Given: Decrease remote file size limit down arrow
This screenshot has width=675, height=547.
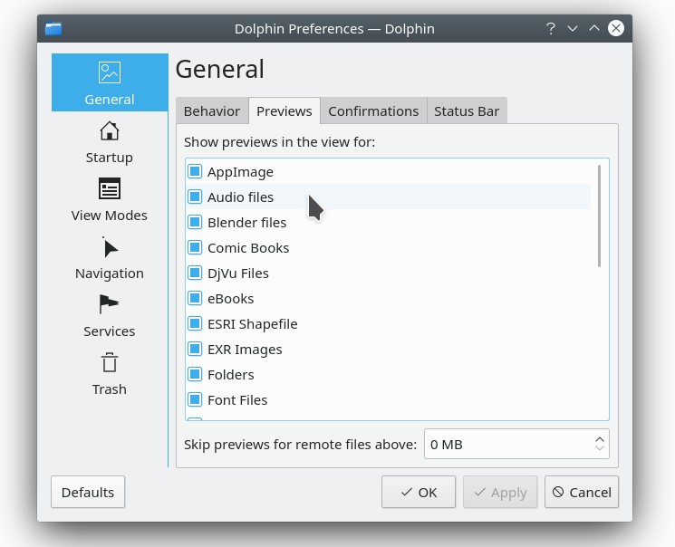Looking at the screenshot, I should point(600,449).
